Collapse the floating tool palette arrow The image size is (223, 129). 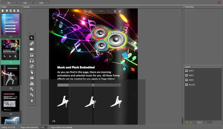29,33
